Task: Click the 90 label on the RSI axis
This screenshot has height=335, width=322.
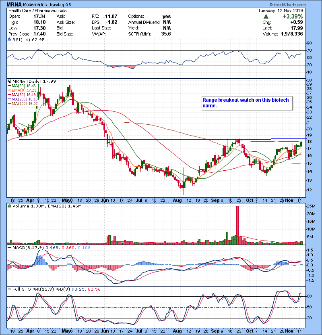Action: point(309,43)
